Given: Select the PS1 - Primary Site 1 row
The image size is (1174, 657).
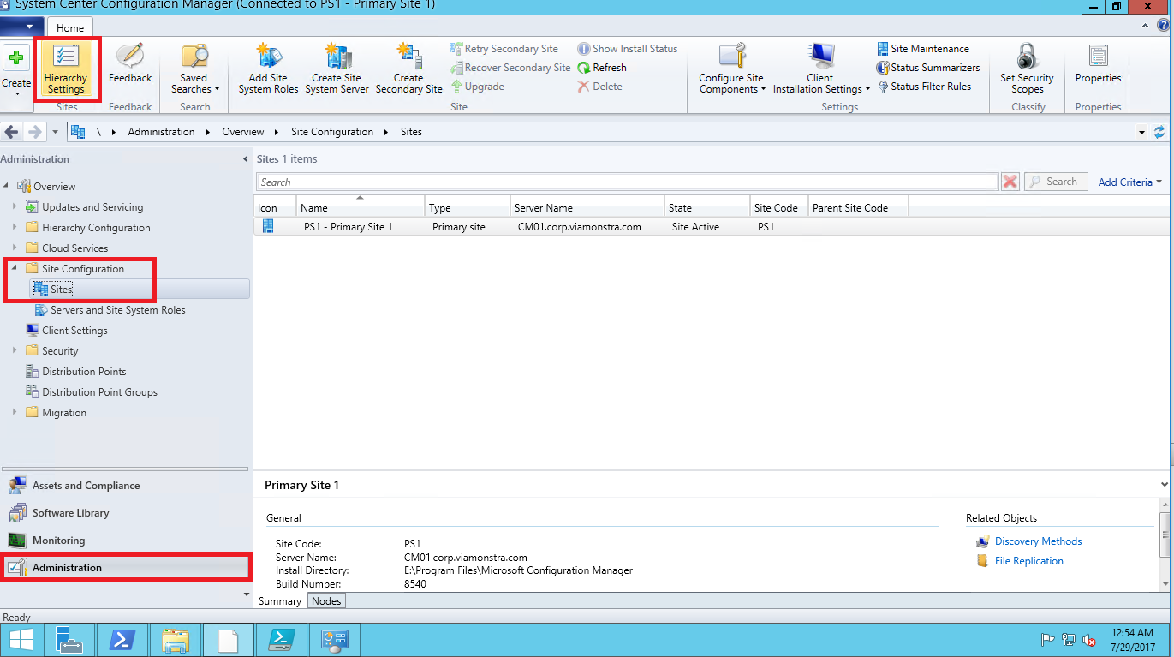Looking at the screenshot, I should coord(713,227).
